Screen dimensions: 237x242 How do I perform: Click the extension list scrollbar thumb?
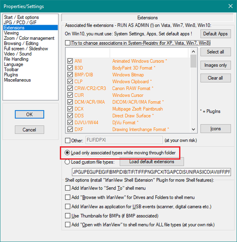[194, 61]
